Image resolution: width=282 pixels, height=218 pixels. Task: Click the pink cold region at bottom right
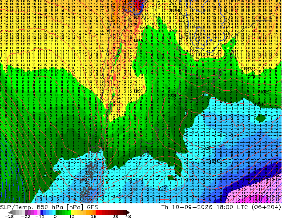(x=259, y=195)
